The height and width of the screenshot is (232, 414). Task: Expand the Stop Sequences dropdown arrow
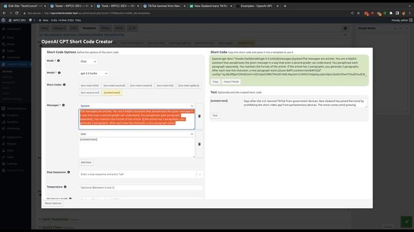pyautogui.click(x=200, y=174)
